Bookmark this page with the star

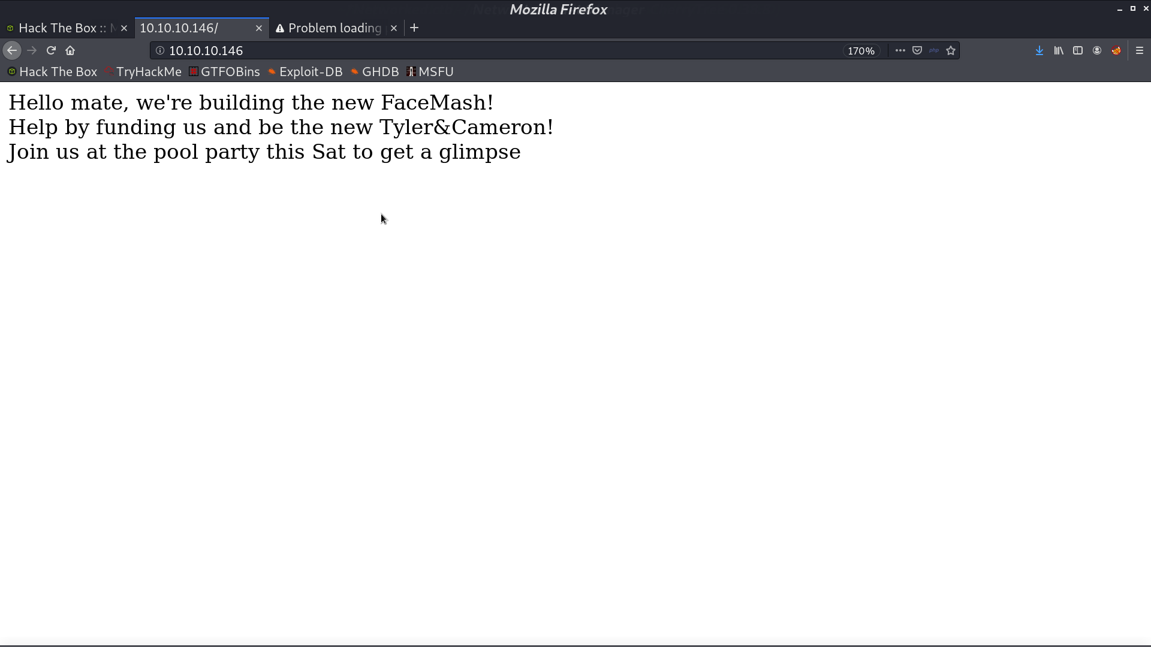(951, 51)
